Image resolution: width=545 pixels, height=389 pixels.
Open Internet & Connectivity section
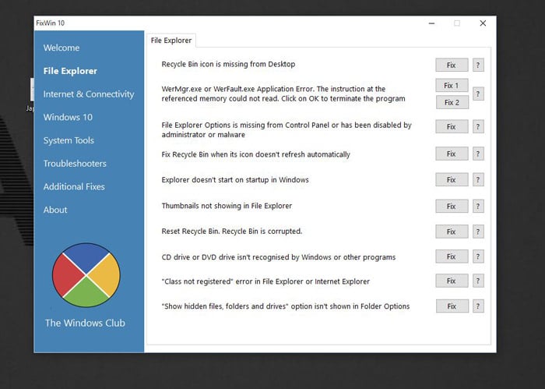tap(89, 94)
